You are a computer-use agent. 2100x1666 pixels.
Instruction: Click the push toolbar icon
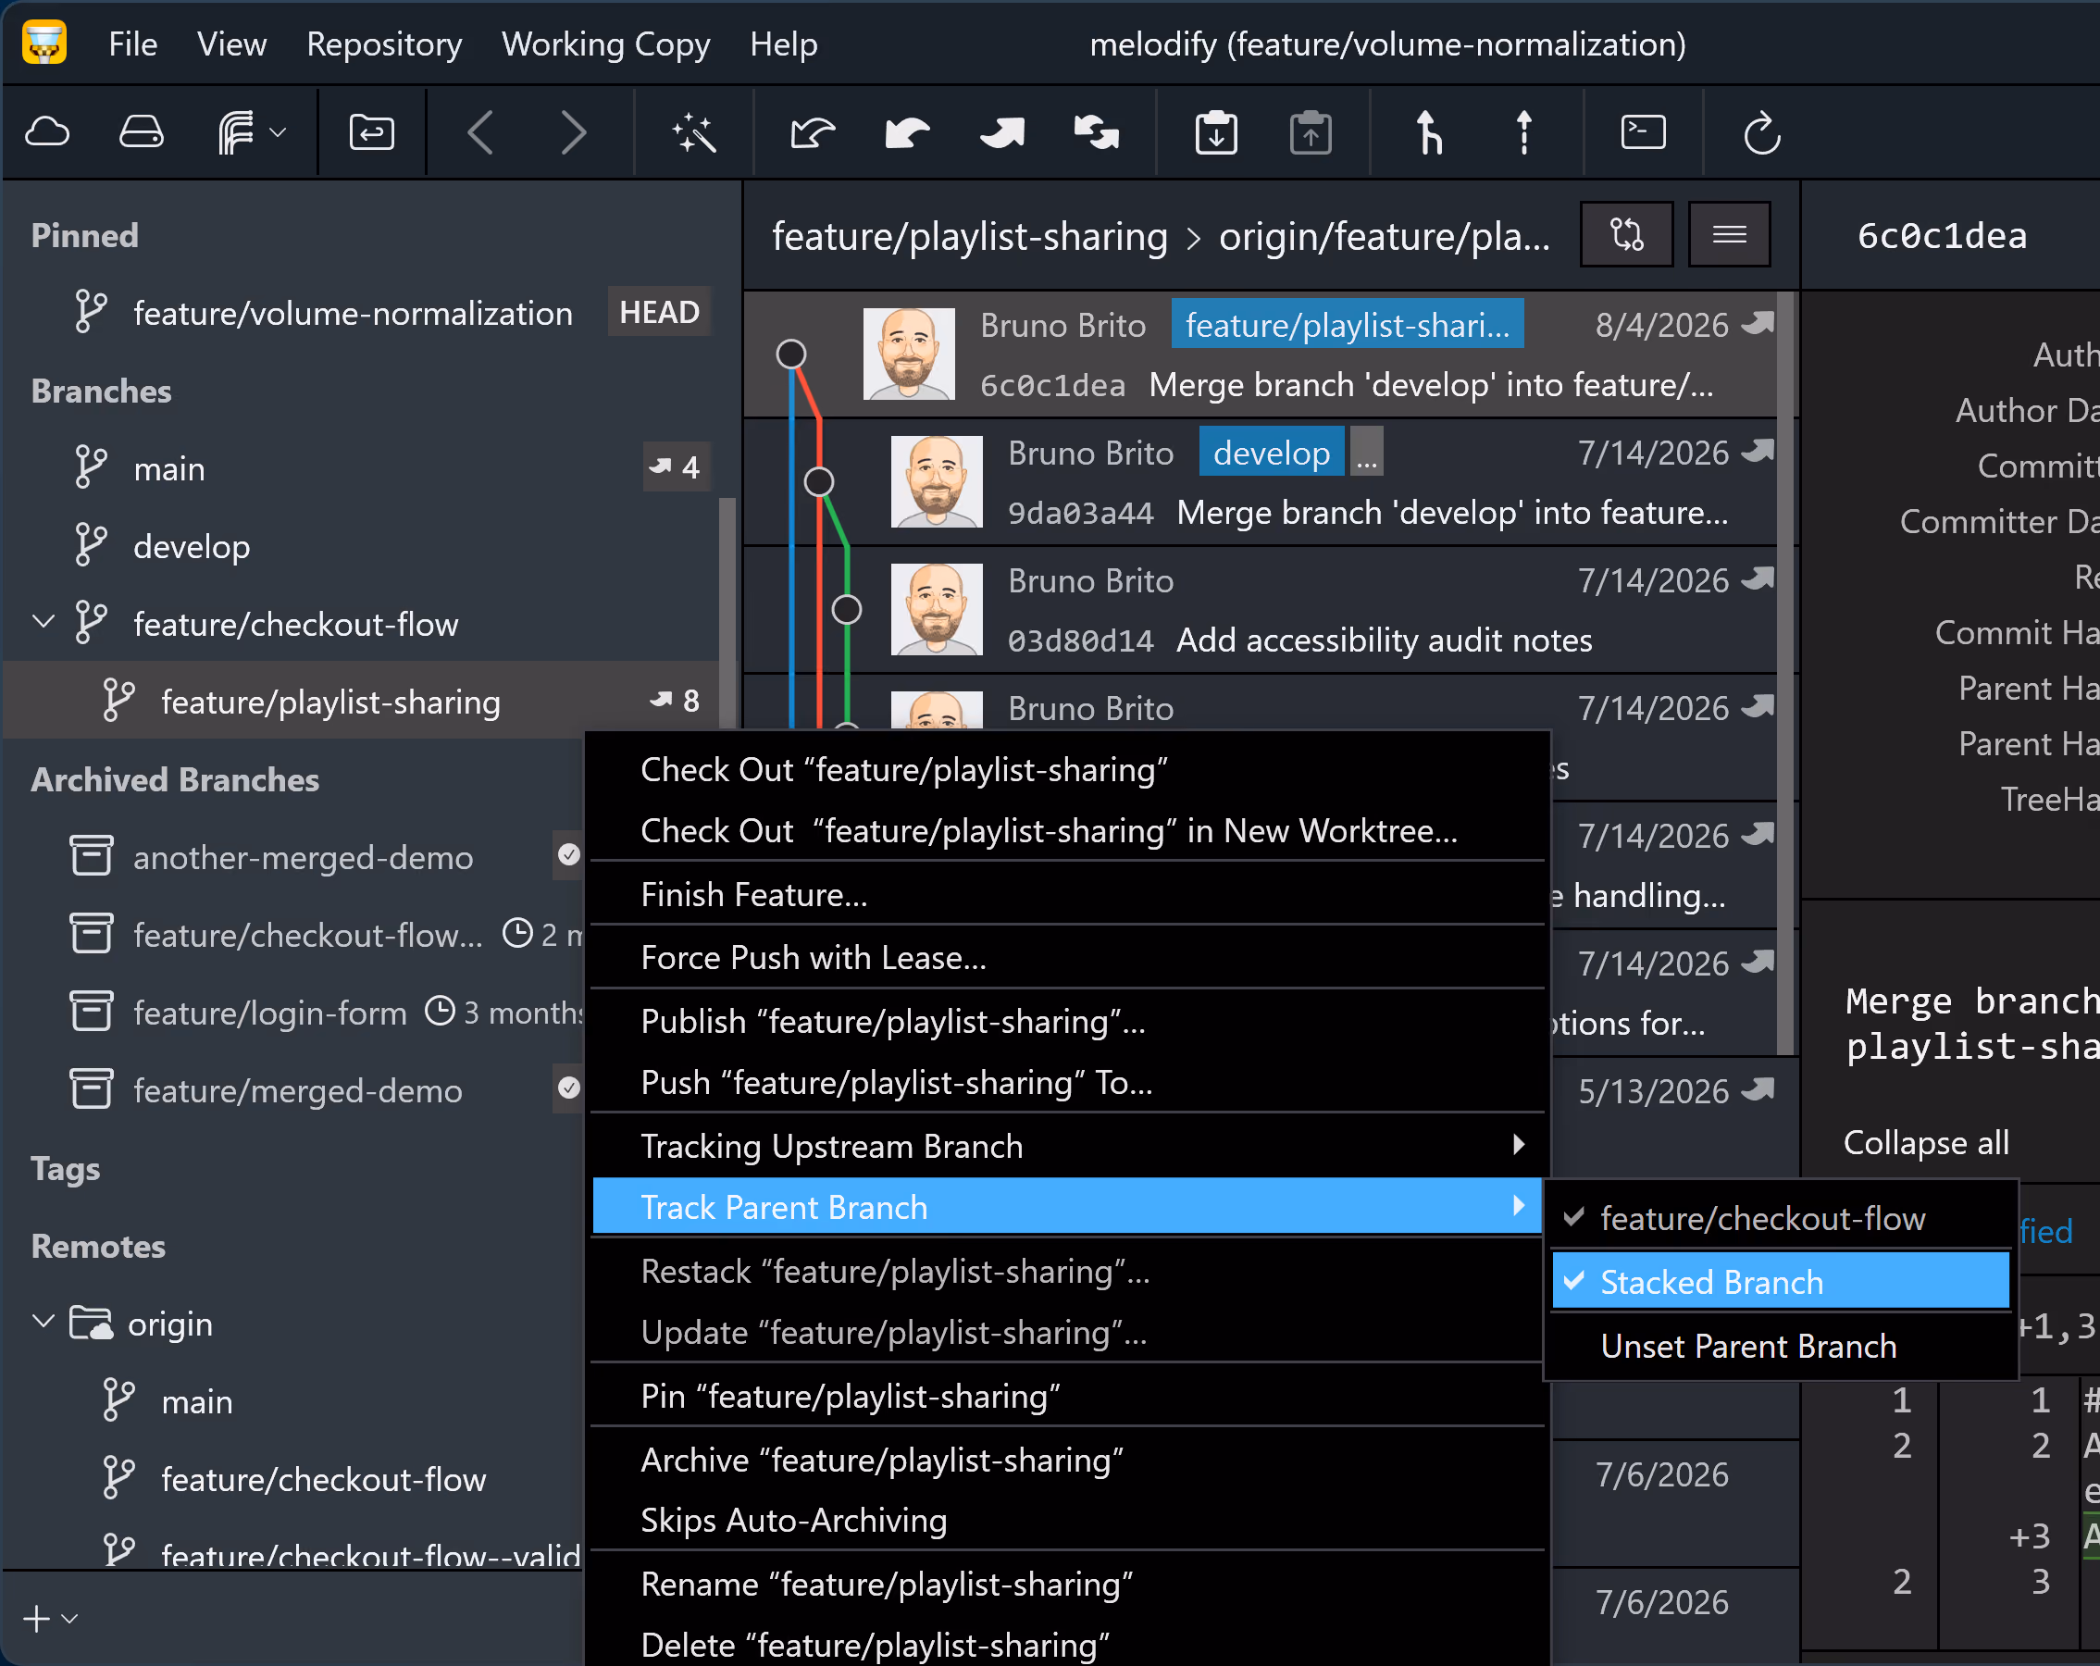[x=1002, y=131]
